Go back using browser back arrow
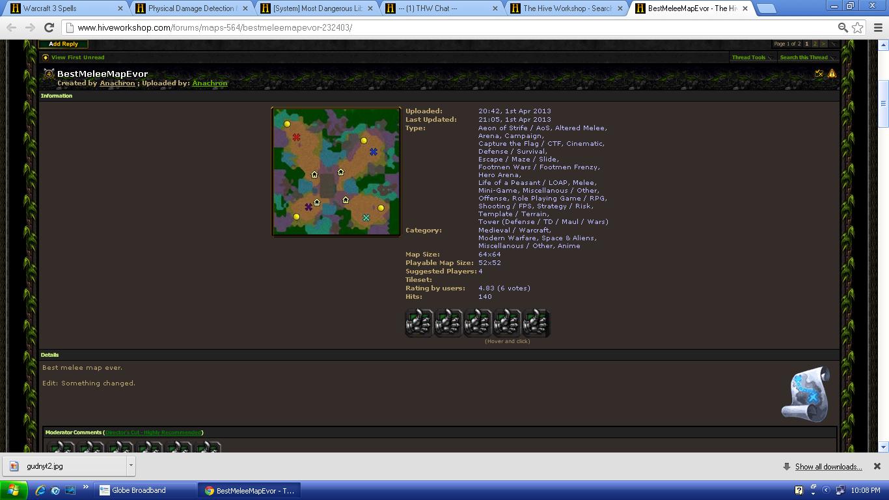 click(11, 27)
